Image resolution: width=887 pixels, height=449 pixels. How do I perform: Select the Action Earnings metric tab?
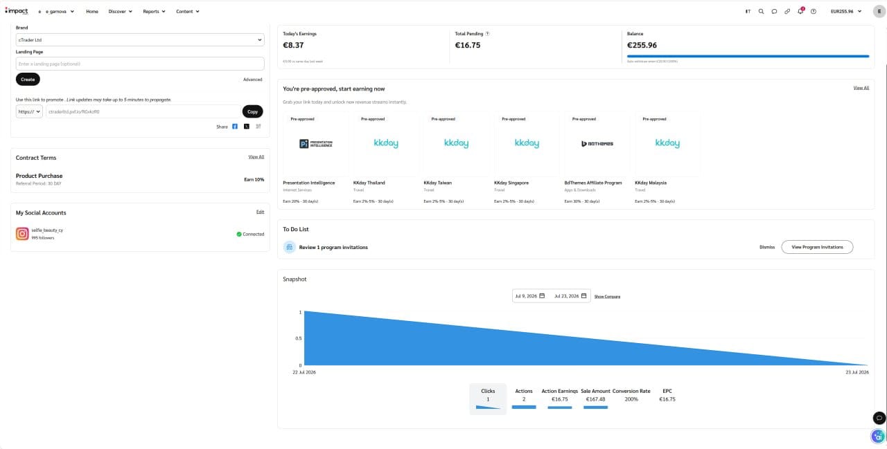pyautogui.click(x=560, y=399)
